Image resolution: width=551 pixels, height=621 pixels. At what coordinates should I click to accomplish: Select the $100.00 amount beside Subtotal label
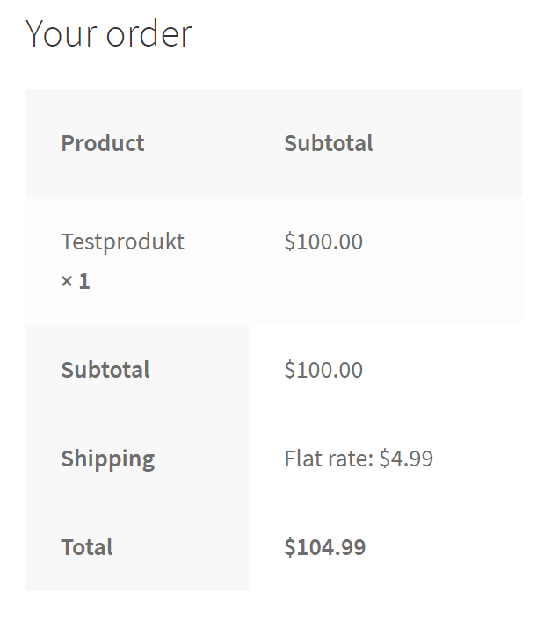[x=323, y=370]
